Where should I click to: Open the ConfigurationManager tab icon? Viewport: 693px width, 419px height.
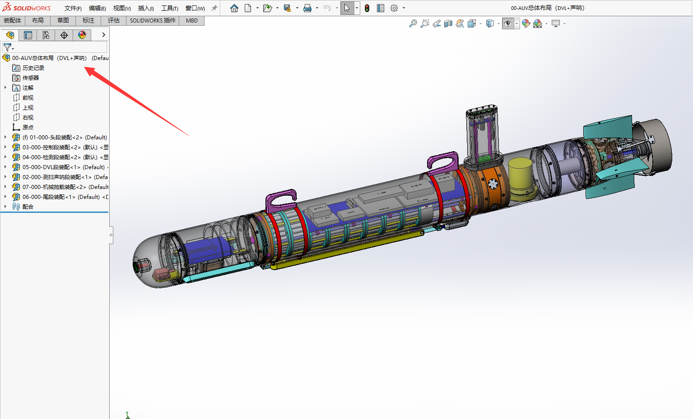46,35
